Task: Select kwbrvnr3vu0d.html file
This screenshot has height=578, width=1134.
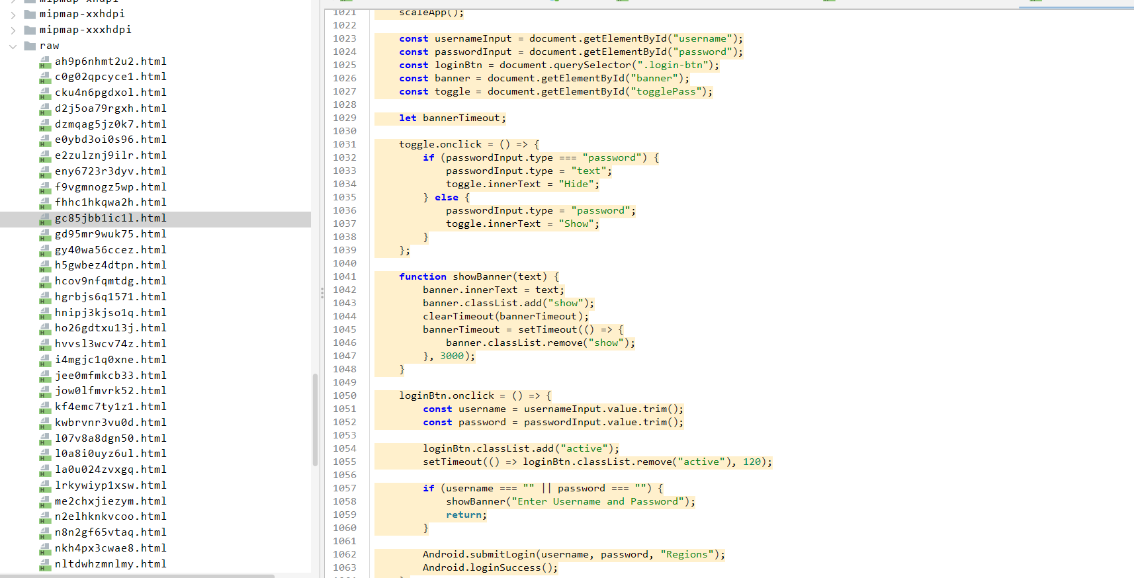Action: [x=110, y=423]
